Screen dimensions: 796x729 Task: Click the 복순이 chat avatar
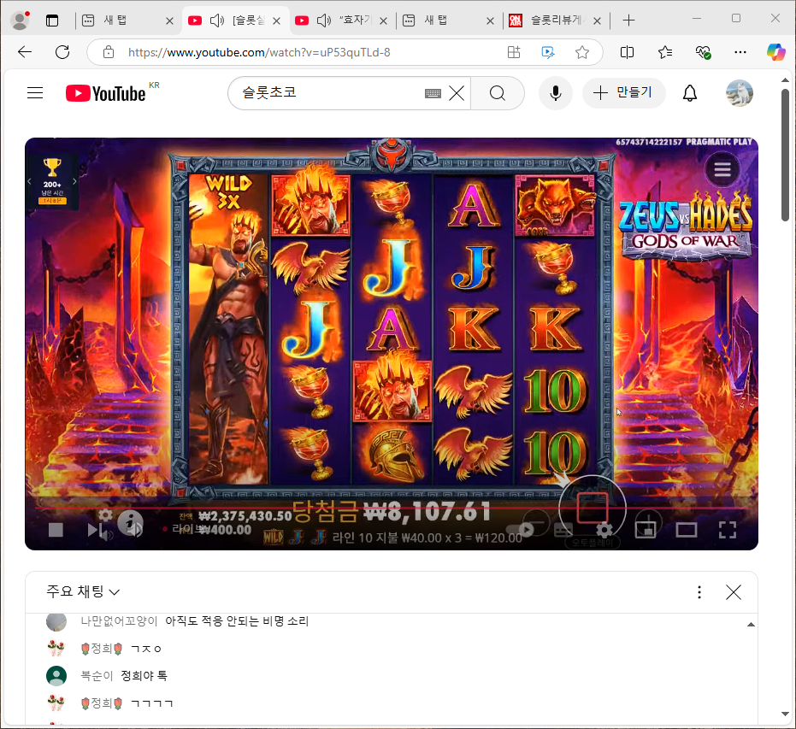pos(56,676)
